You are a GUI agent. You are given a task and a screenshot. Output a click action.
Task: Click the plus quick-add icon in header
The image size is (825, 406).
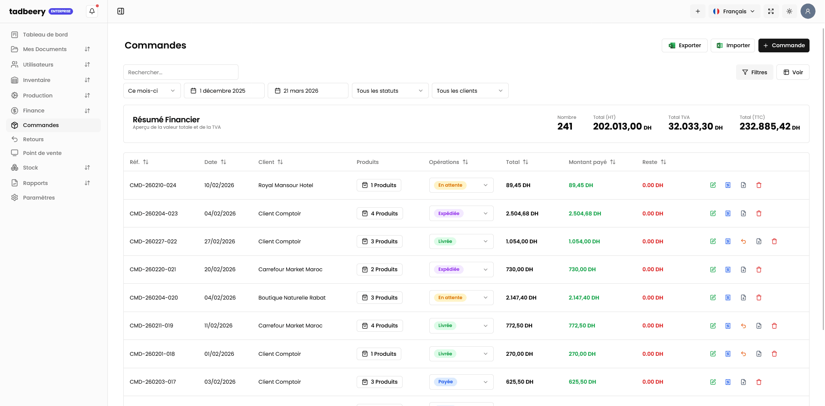[698, 12]
